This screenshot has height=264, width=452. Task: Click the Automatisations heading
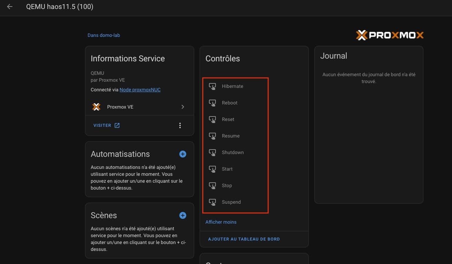coord(120,154)
